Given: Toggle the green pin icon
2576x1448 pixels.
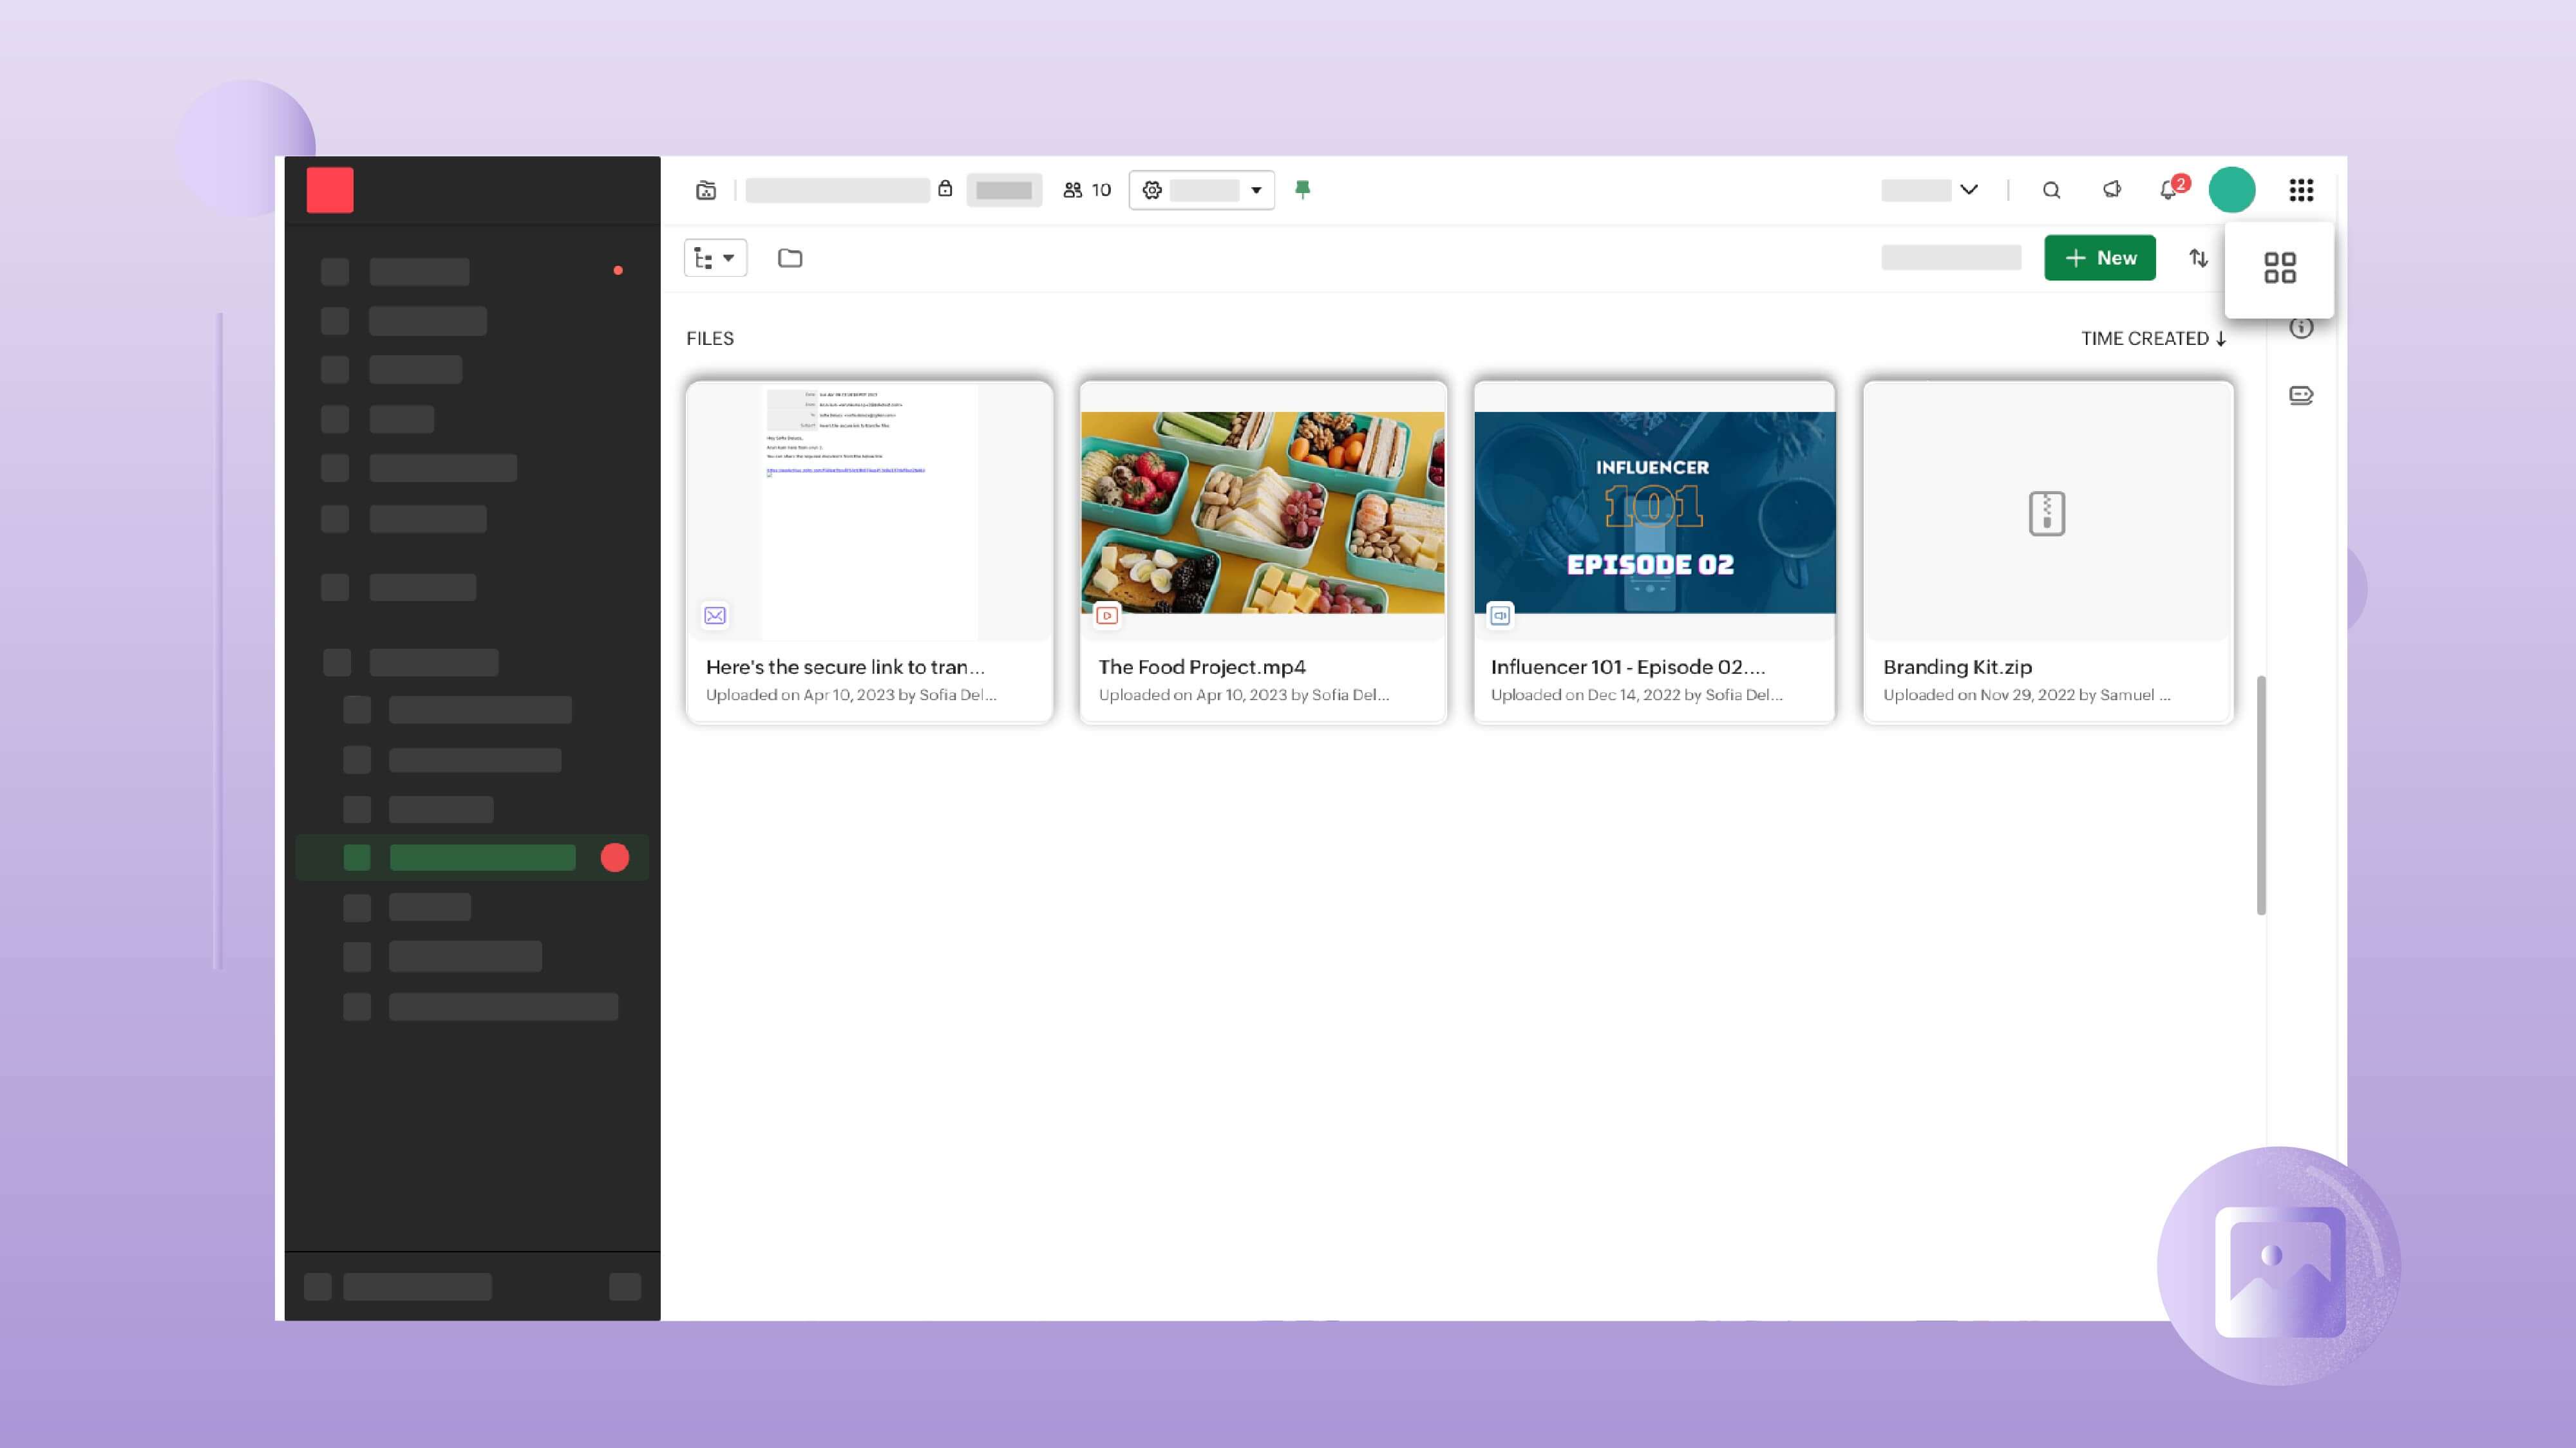Looking at the screenshot, I should (1302, 189).
